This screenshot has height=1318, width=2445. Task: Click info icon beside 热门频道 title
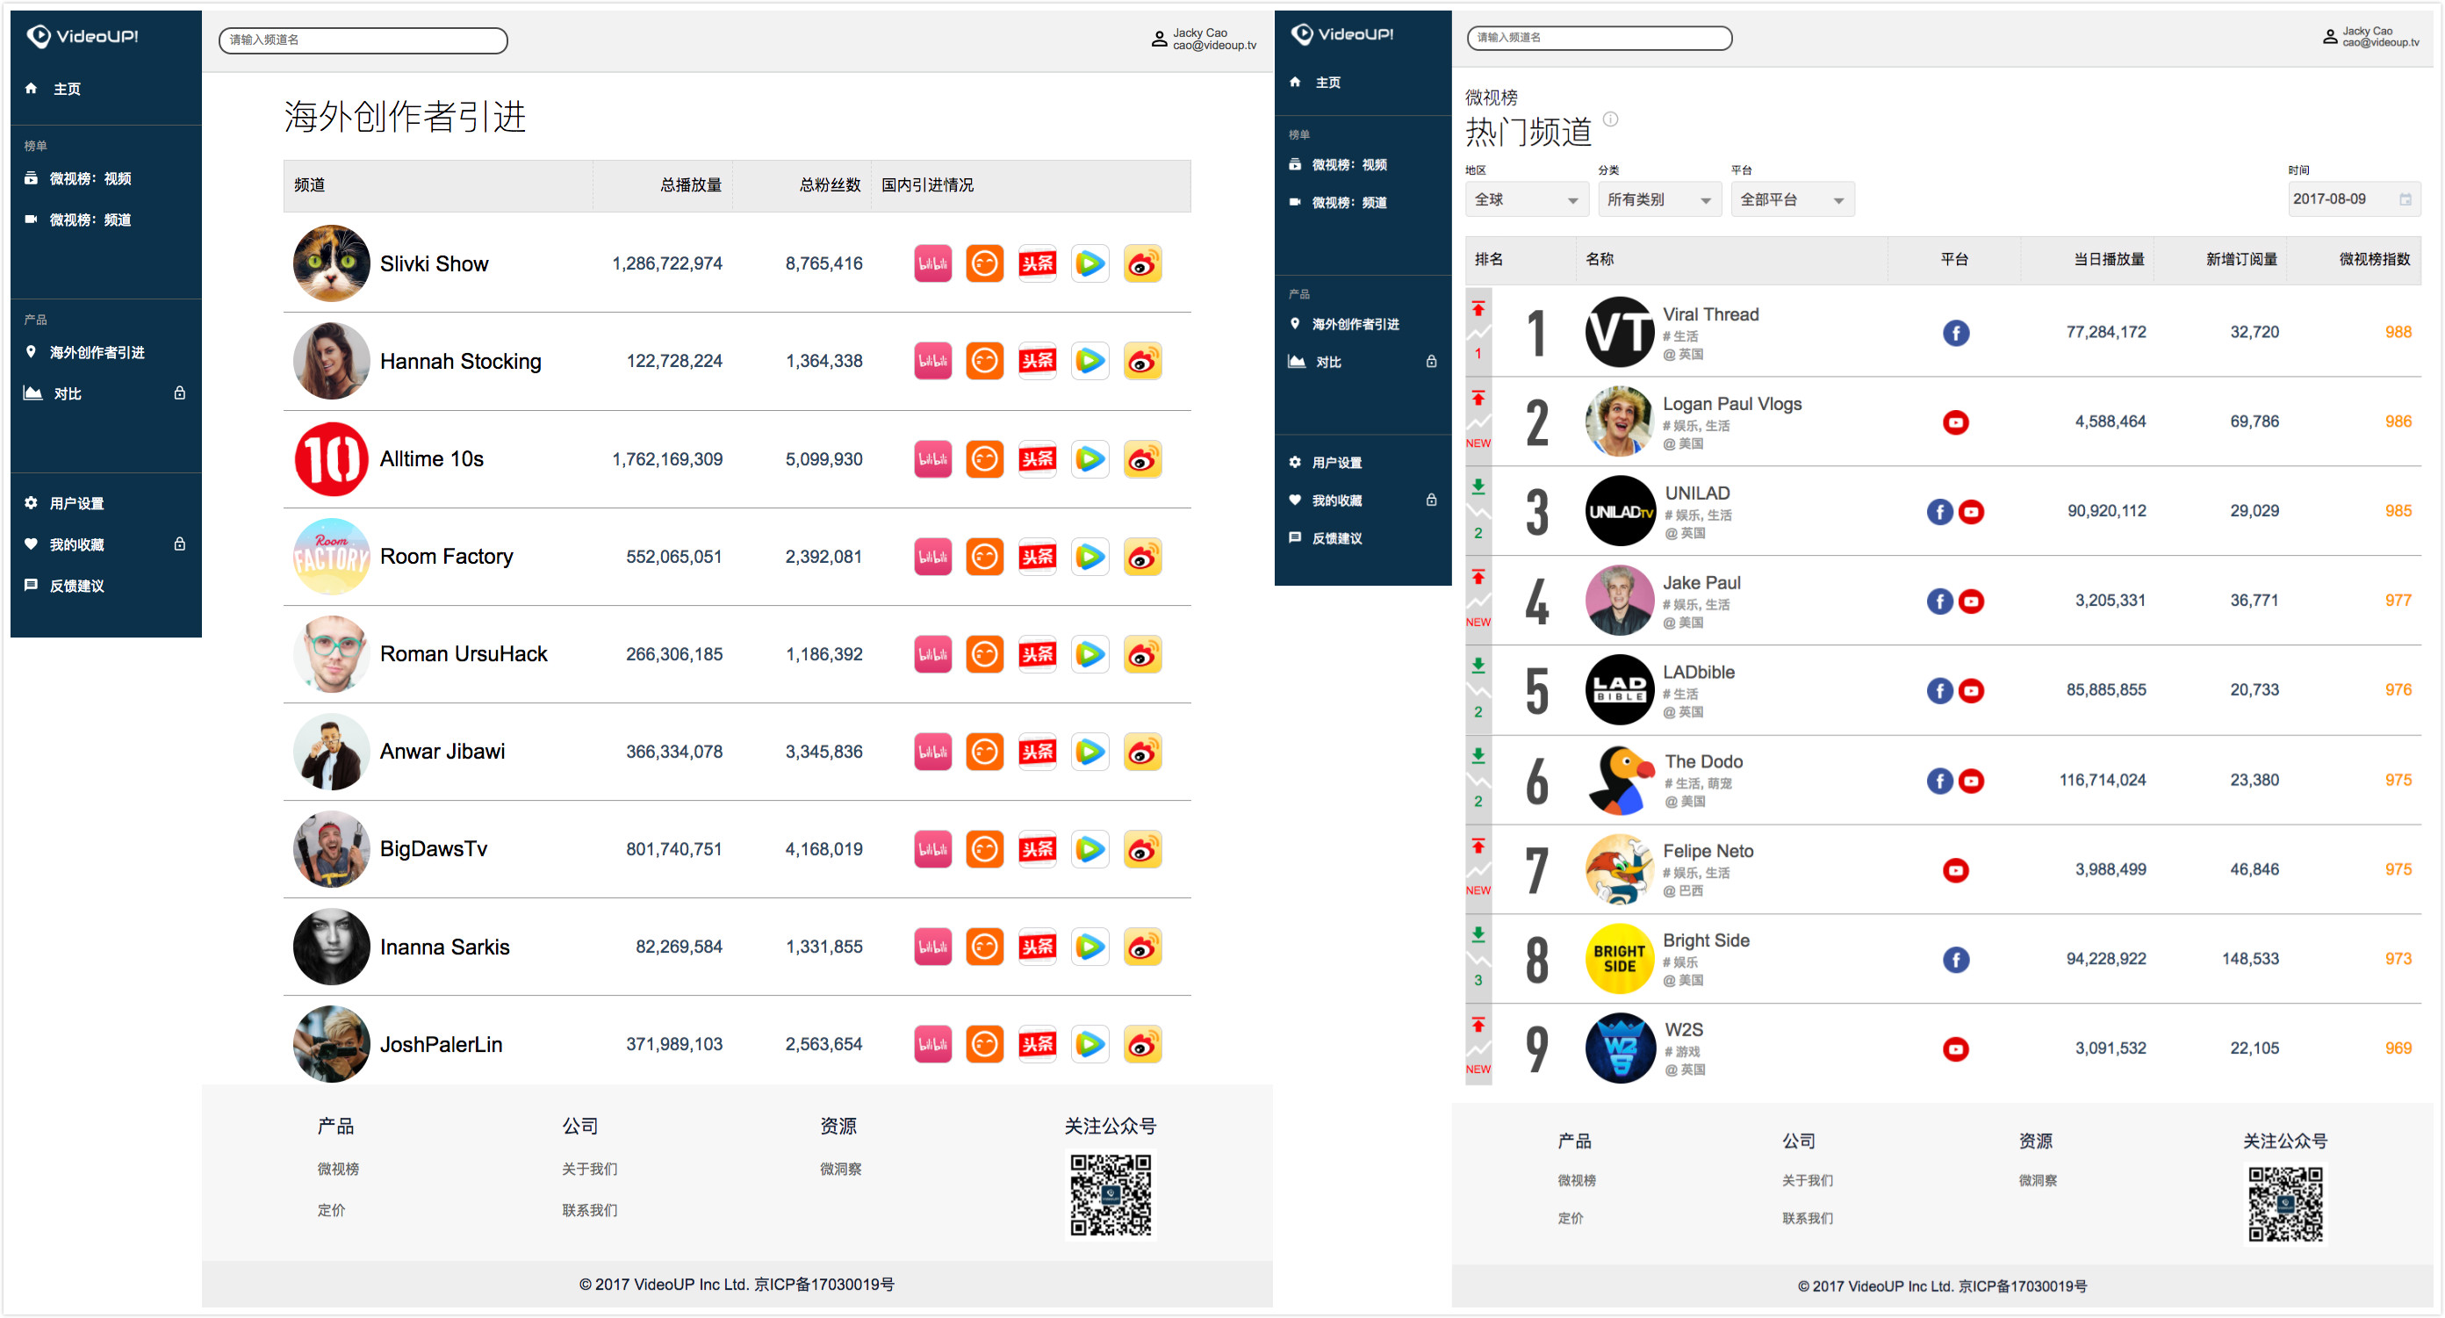(x=1611, y=119)
